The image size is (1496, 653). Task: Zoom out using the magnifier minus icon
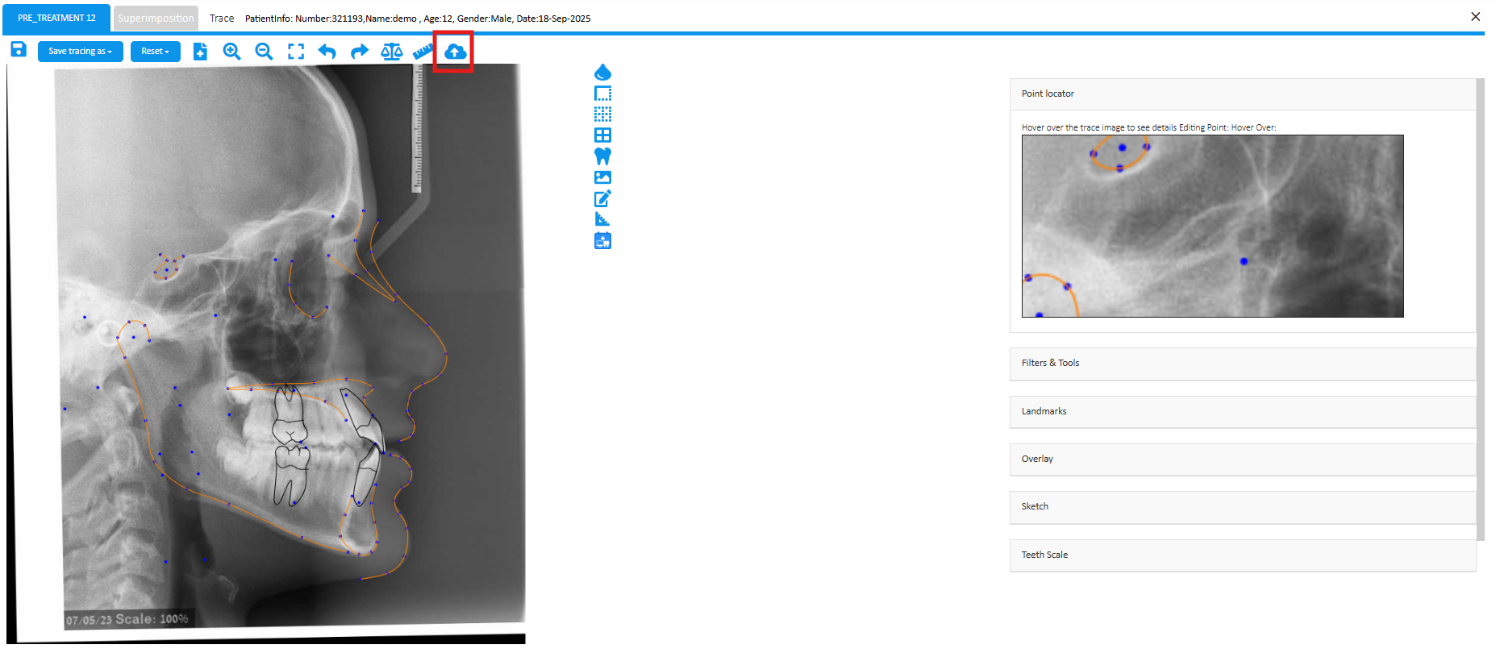264,52
